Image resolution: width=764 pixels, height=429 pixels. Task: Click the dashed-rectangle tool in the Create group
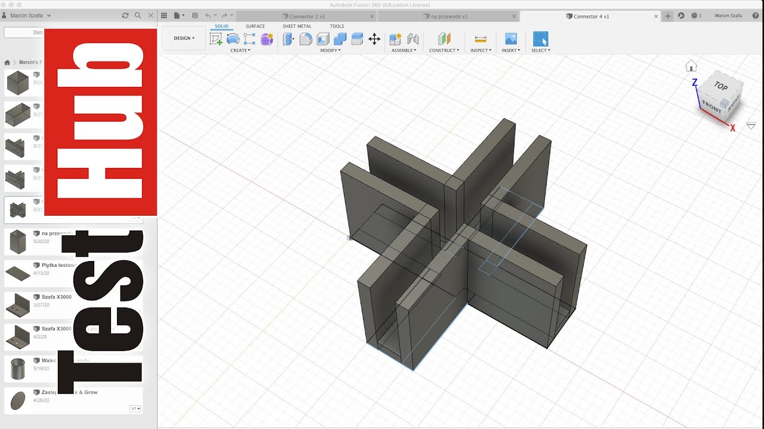[x=249, y=39]
